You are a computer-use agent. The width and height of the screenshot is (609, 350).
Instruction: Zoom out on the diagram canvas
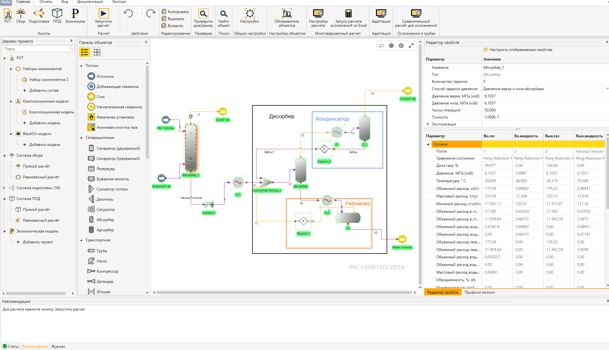pos(401,46)
